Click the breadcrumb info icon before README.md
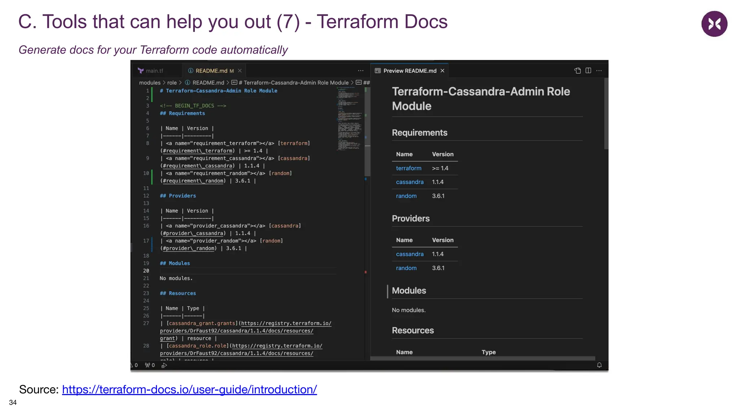Image resolution: width=739 pixels, height=416 pixels. tap(188, 83)
